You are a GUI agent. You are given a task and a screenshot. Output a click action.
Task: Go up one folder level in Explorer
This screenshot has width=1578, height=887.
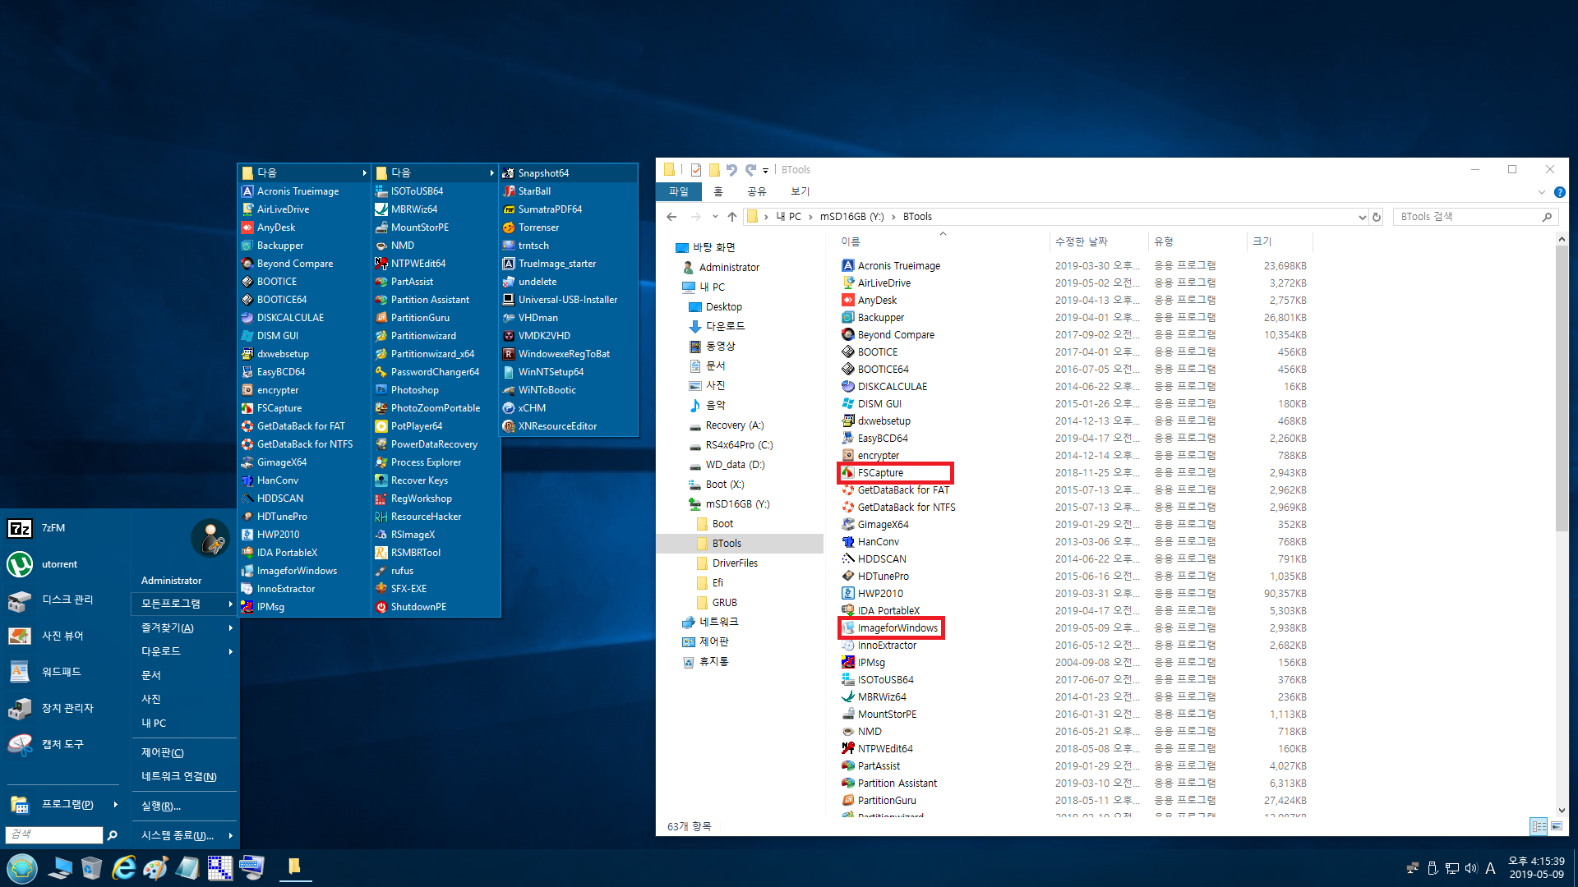click(732, 217)
